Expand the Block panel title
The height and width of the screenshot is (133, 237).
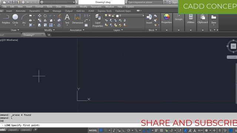point(153,30)
